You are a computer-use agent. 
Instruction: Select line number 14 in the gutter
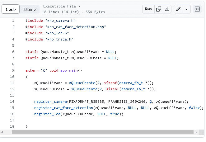(x=12, y=102)
